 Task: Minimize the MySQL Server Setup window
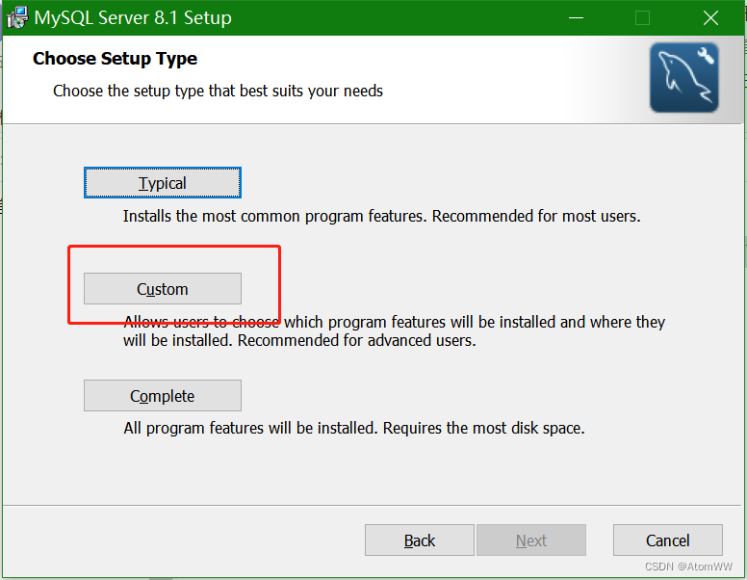[576, 17]
